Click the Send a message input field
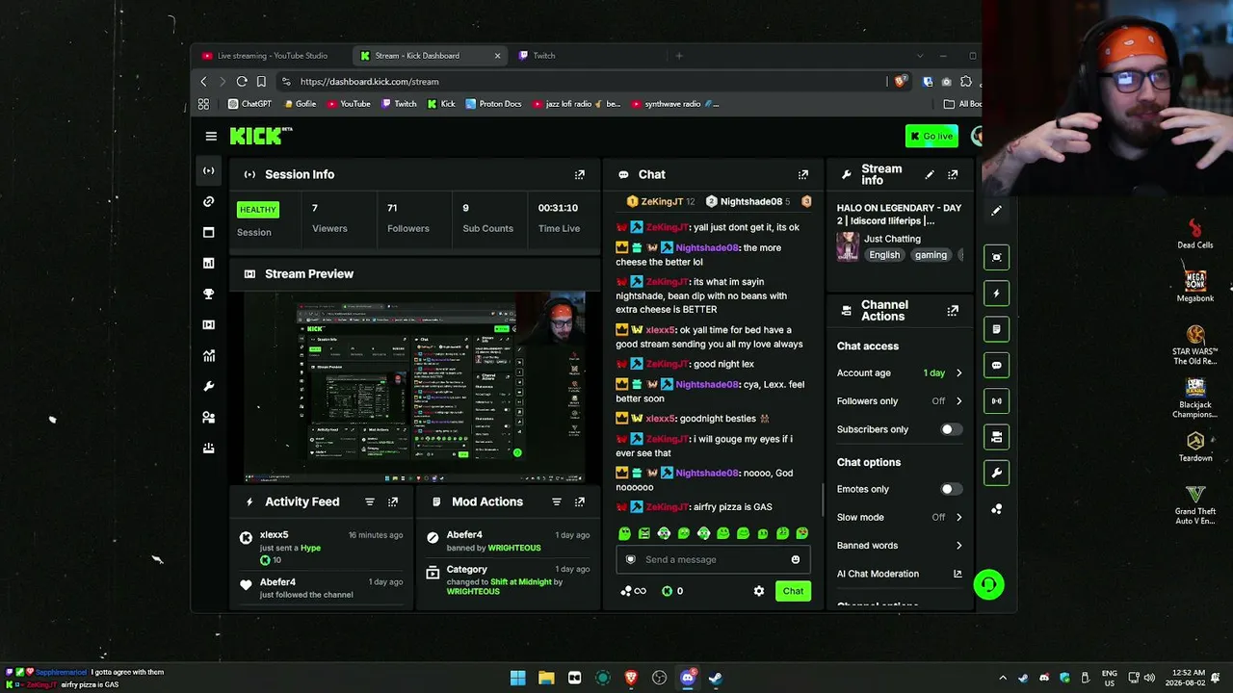 point(713,559)
